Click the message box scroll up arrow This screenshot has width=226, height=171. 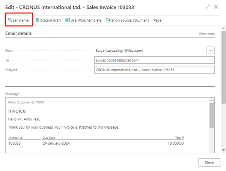(x=212, y=100)
